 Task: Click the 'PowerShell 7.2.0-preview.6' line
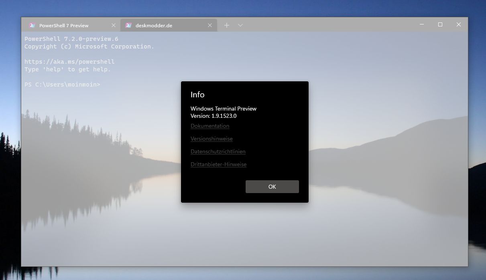(x=71, y=39)
